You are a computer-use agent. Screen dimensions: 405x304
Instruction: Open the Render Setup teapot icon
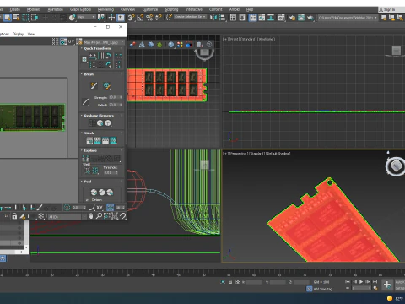coord(292,18)
